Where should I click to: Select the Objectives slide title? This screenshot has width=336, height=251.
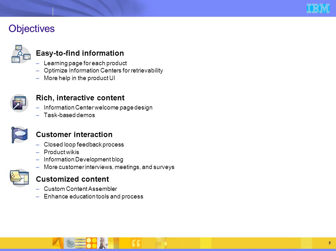click(31, 28)
